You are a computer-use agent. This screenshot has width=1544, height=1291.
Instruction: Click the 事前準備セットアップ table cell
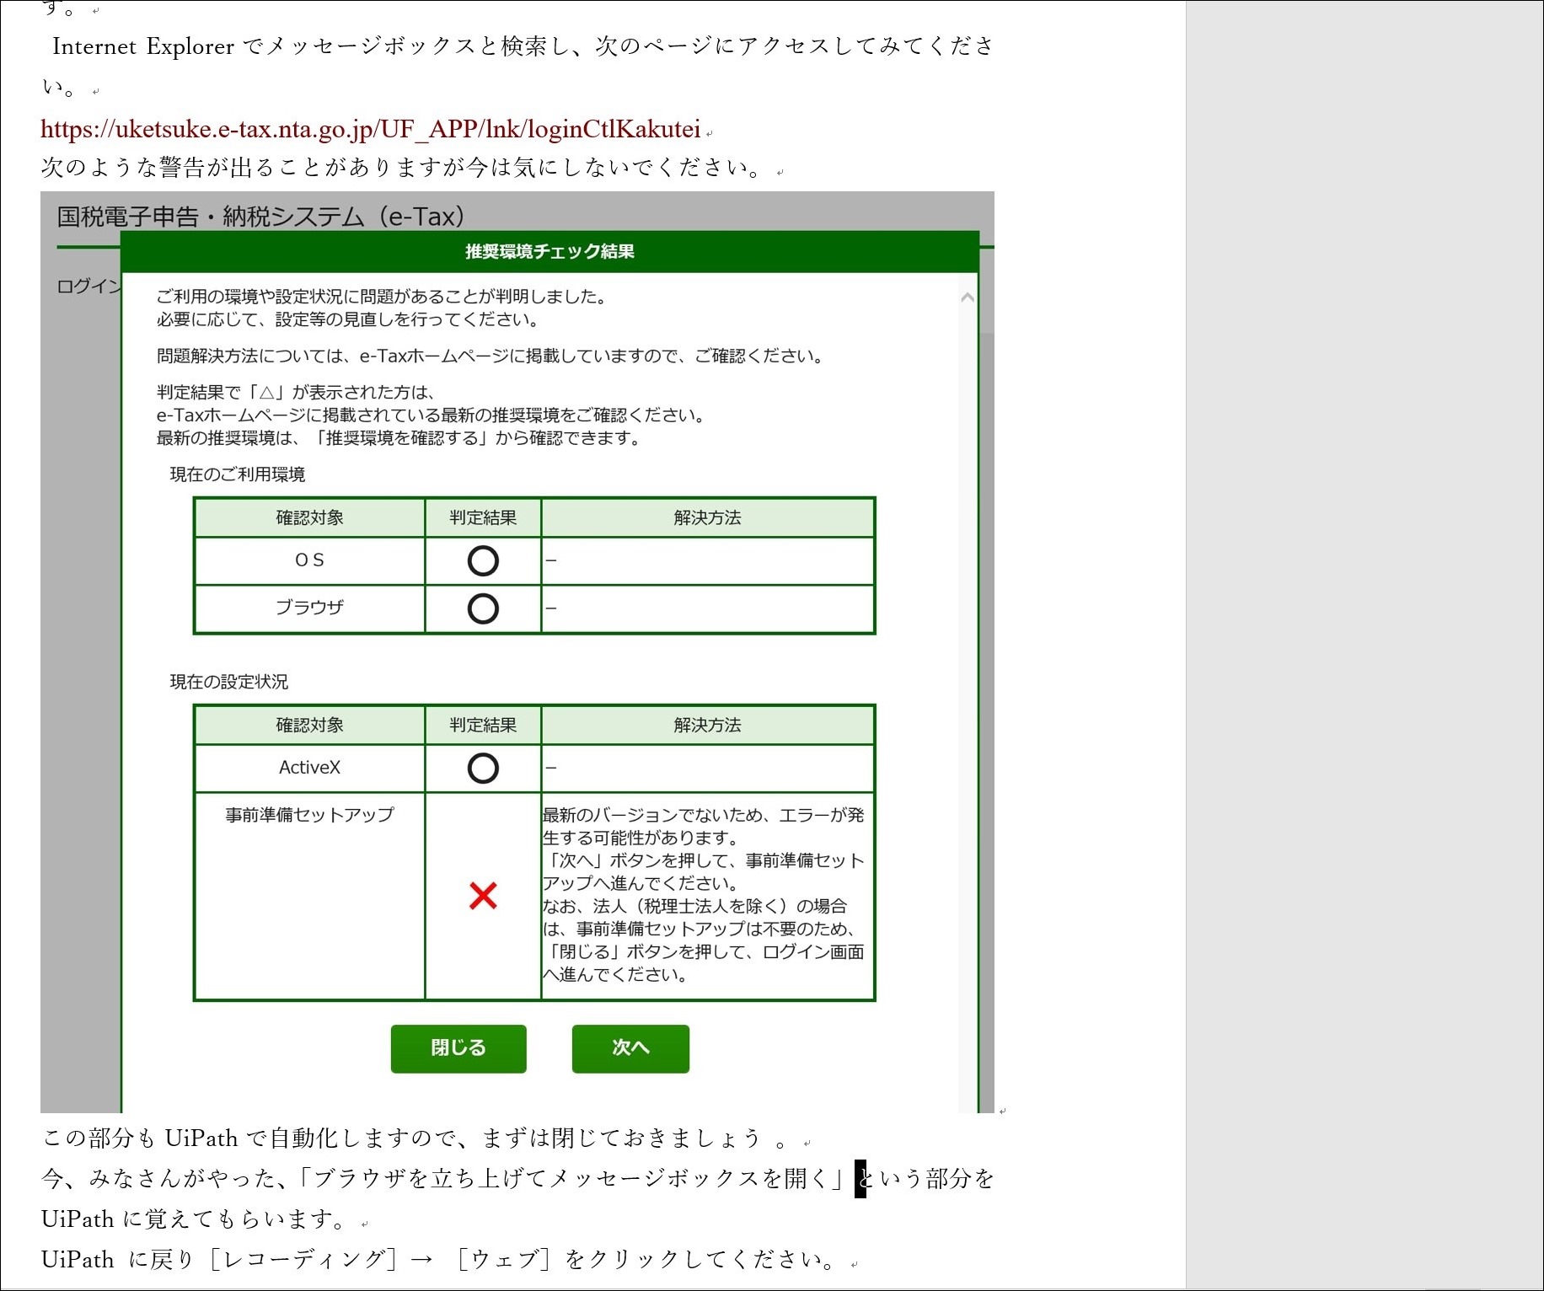tap(309, 896)
